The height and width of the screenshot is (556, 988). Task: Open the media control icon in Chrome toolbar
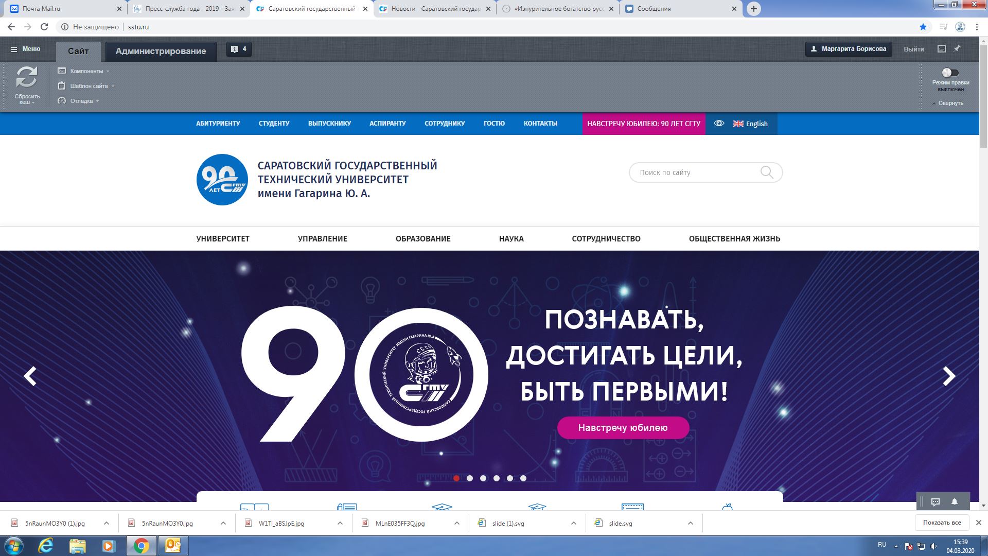943,27
